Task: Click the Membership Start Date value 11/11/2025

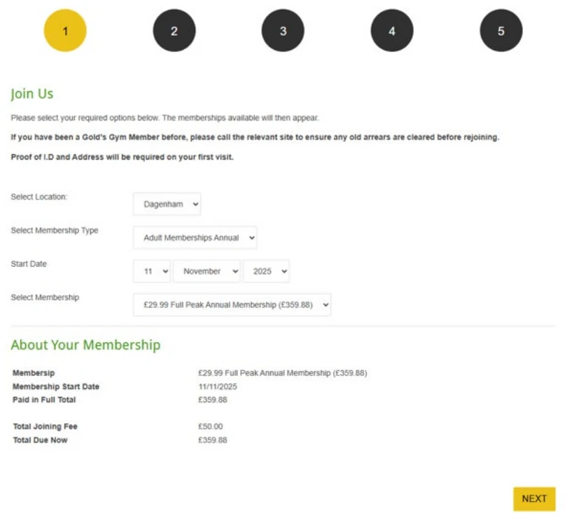Action: [x=218, y=386]
